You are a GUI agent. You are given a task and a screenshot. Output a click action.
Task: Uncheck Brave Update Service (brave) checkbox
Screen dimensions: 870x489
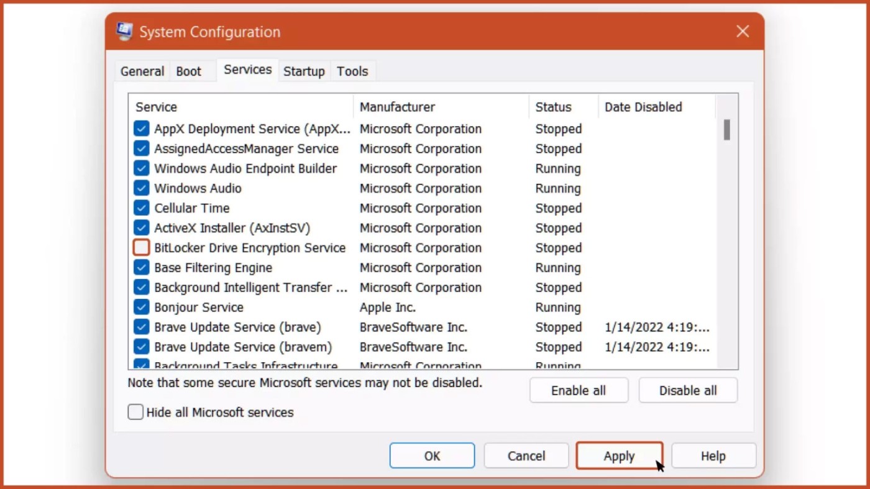[x=142, y=327]
